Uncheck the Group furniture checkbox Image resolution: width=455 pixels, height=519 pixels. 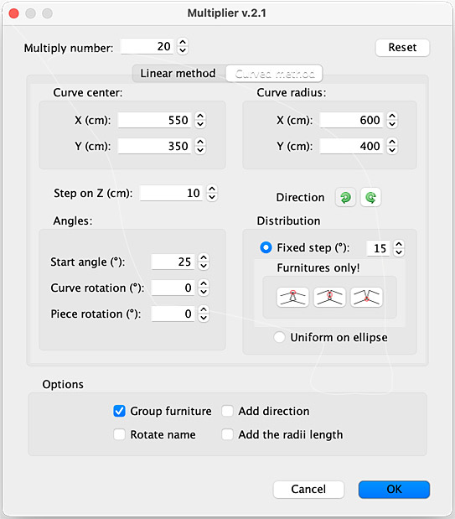click(x=119, y=411)
